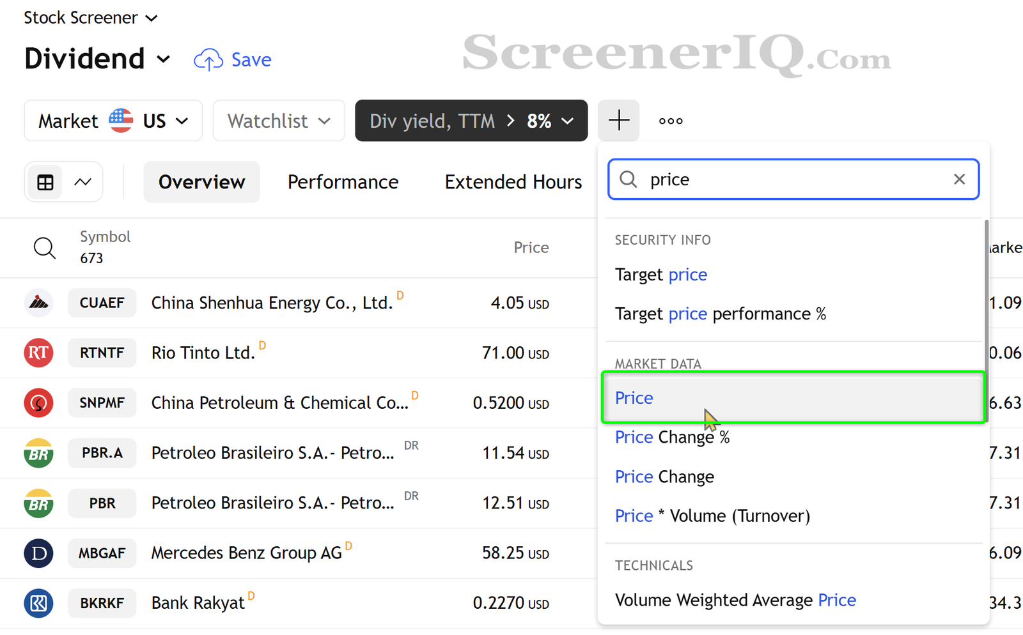Click the PBR.A ticker badge

102,453
